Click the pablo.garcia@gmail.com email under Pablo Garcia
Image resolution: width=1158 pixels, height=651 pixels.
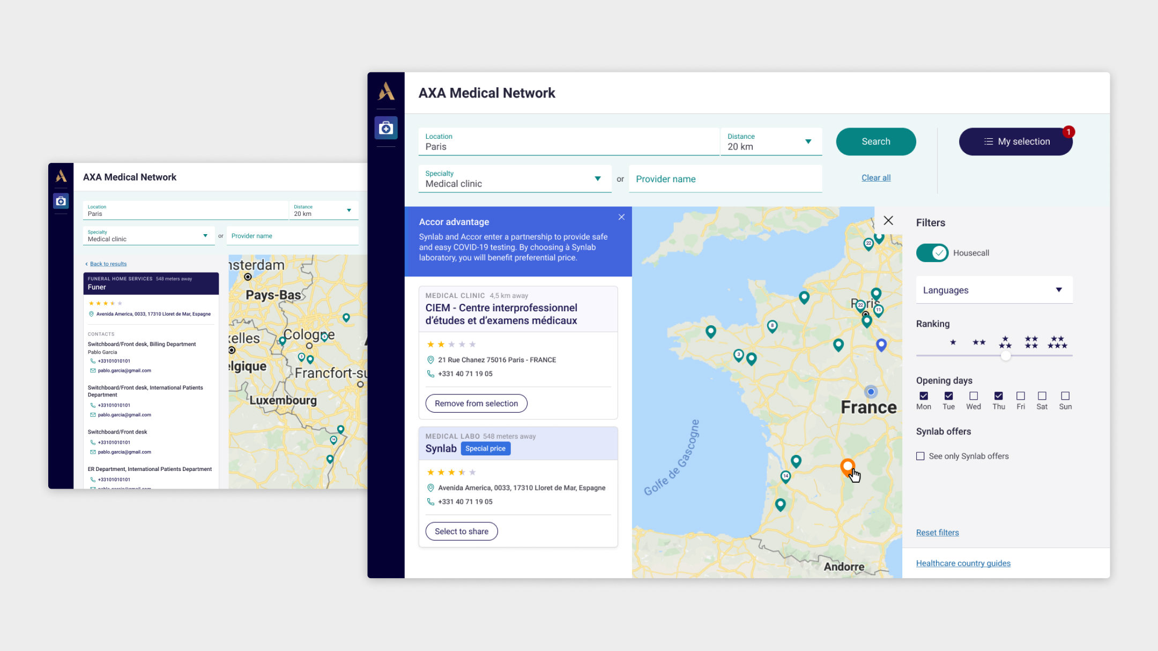tap(124, 371)
